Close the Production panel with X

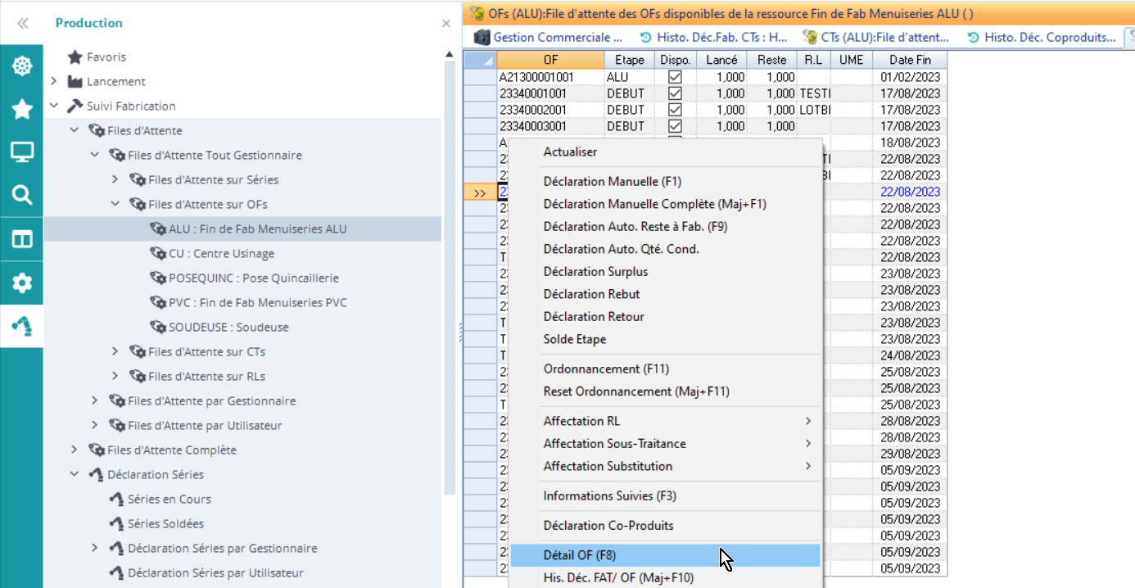[446, 24]
